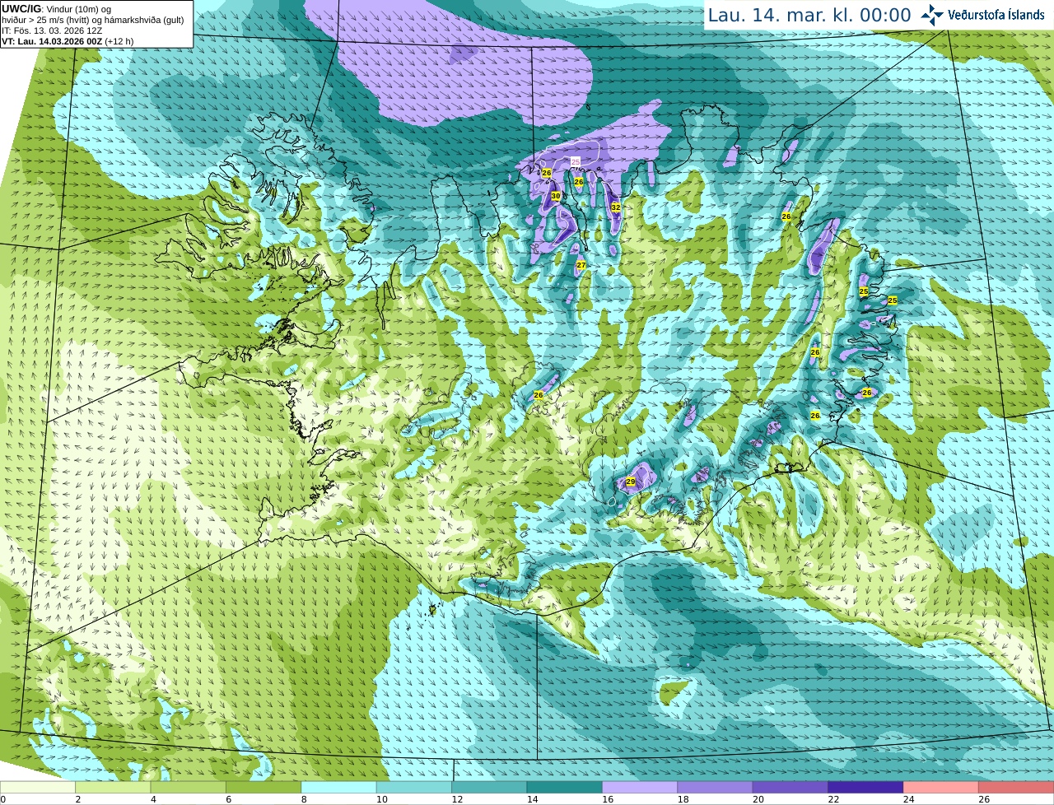Click the yellow gust label 27
This screenshot has height=805, width=1054.
581,265
